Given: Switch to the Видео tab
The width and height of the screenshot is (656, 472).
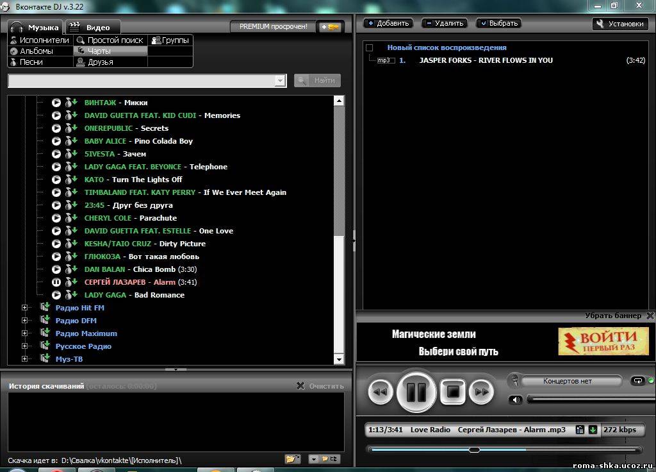Looking at the screenshot, I should coord(93,27).
